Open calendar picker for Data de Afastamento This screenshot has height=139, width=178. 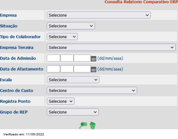pyautogui.click(x=94, y=69)
